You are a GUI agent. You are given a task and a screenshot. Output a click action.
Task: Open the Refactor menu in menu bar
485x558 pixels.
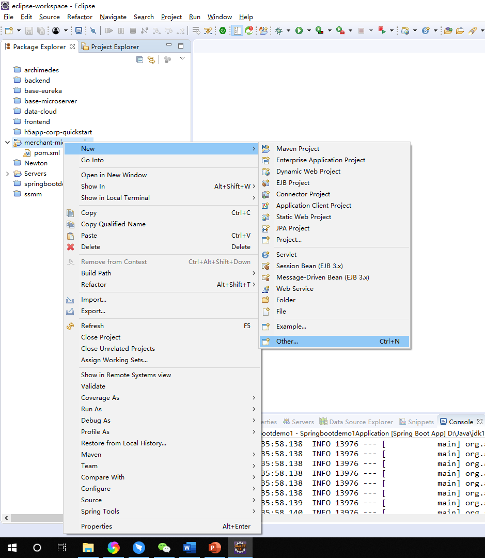tap(80, 17)
